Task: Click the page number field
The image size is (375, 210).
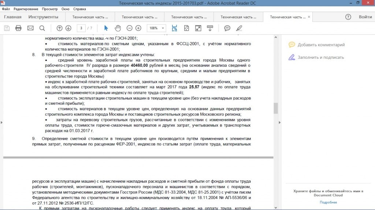Action: pyautogui.click(x=81, y=28)
